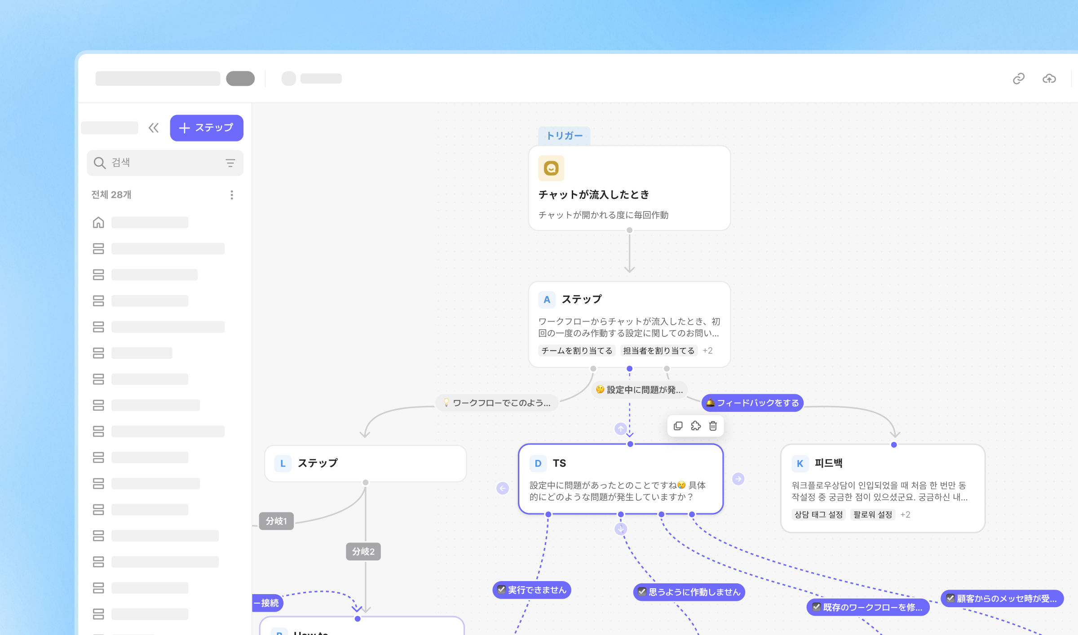Click the left arrow beside TS step
Screen dimensions: 1078x635
[x=503, y=488]
